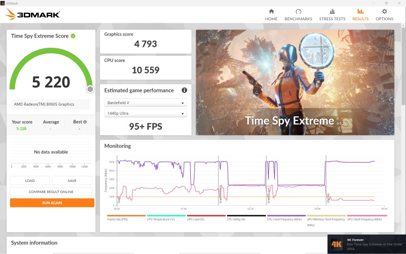Toggle CPU Clock Frequency legend swatch
The height and width of the screenshot is (254, 406).
tap(286, 215)
